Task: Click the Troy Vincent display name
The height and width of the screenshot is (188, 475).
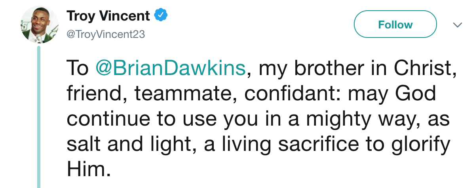Action: pyautogui.click(x=108, y=16)
